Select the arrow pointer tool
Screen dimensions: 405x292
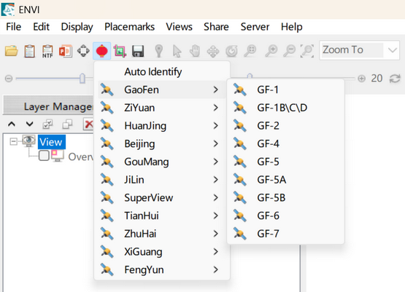click(177, 51)
